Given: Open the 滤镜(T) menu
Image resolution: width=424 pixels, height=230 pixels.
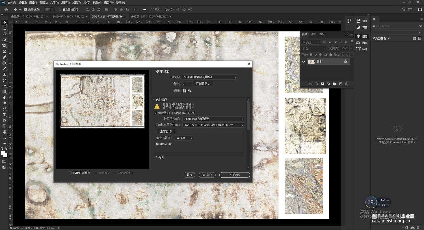Looking at the screenshot, I should [x=76, y=3].
